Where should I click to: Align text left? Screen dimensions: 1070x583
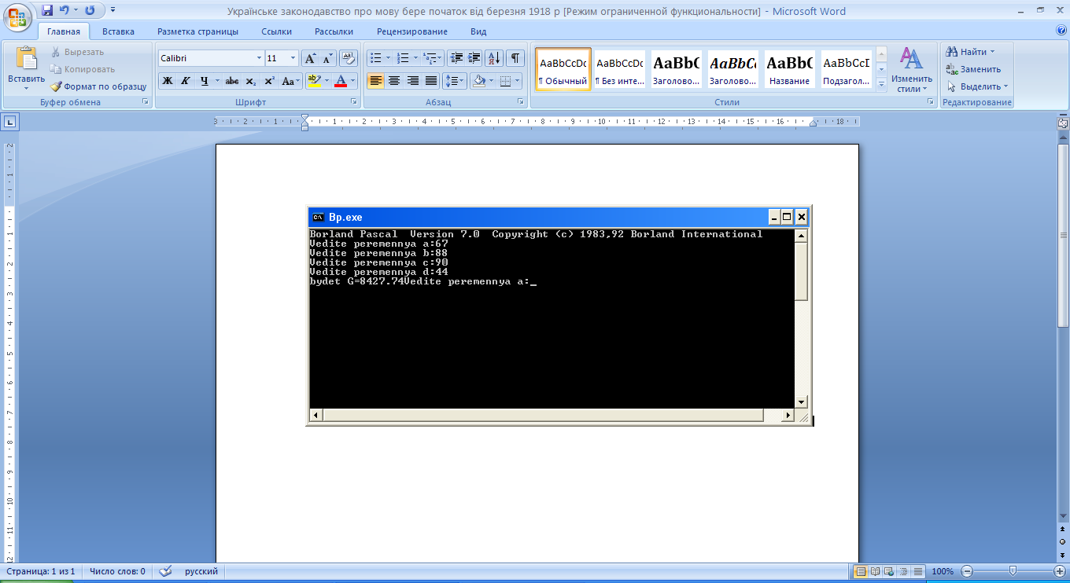coord(376,81)
